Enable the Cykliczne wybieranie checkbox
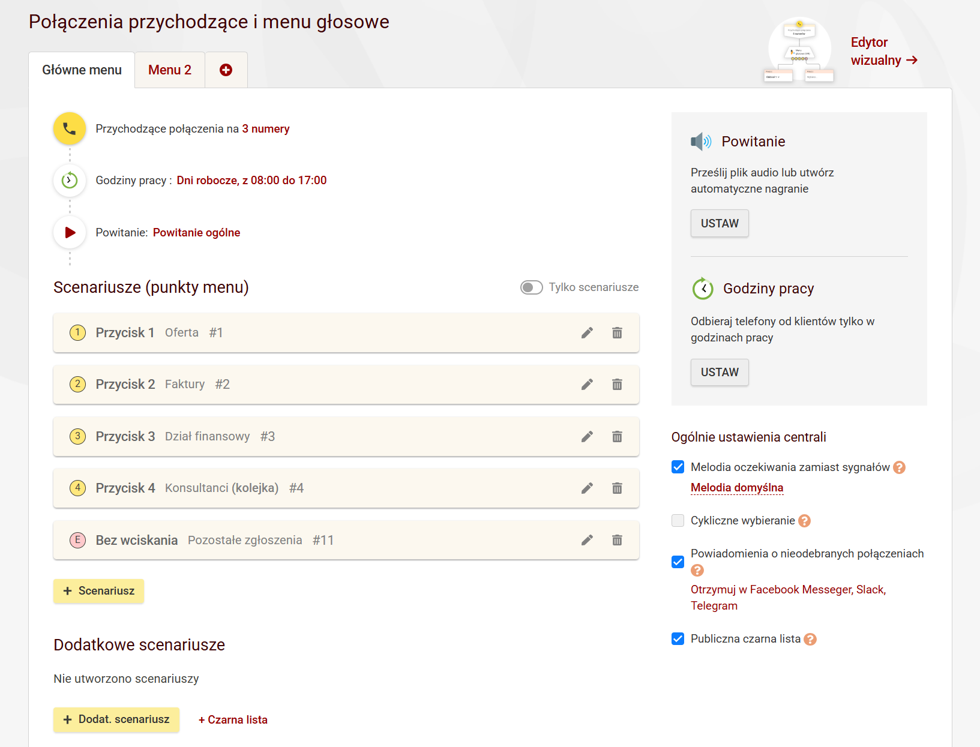The width and height of the screenshot is (980, 747). coord(678,520)
